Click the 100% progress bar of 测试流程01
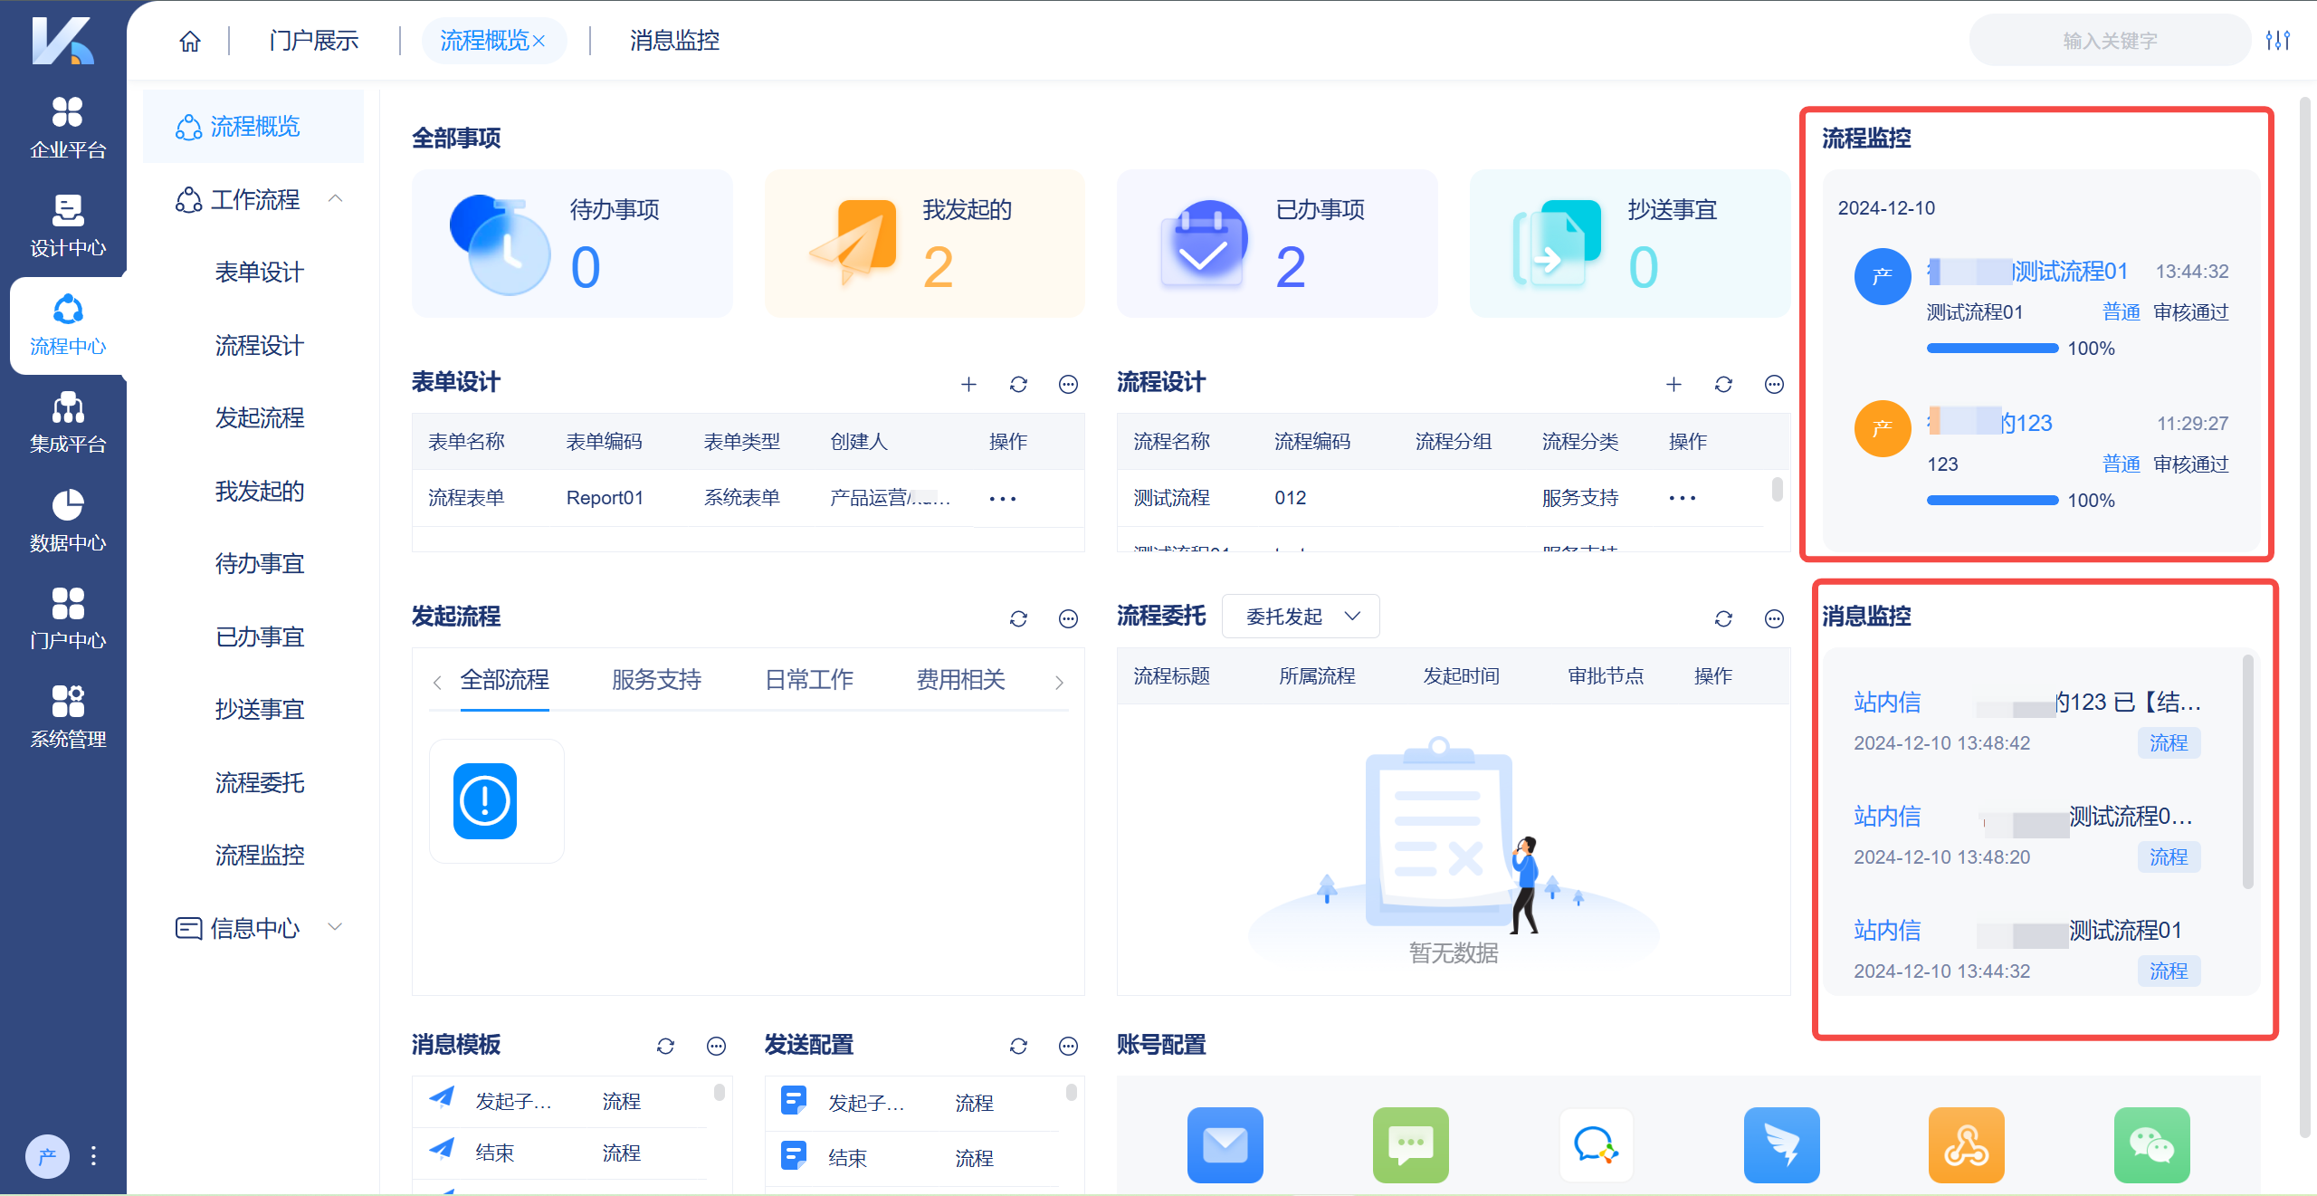 1991,348
